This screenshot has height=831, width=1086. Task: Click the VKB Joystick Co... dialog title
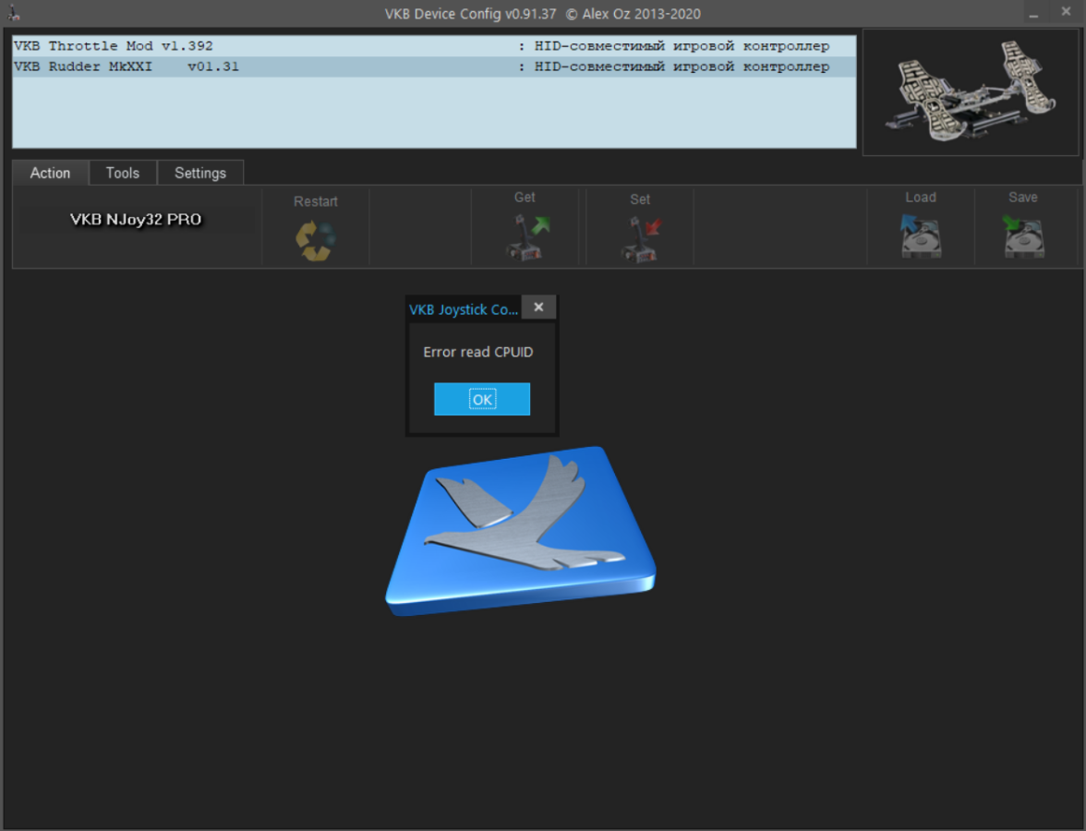click(x=464, y=309)
